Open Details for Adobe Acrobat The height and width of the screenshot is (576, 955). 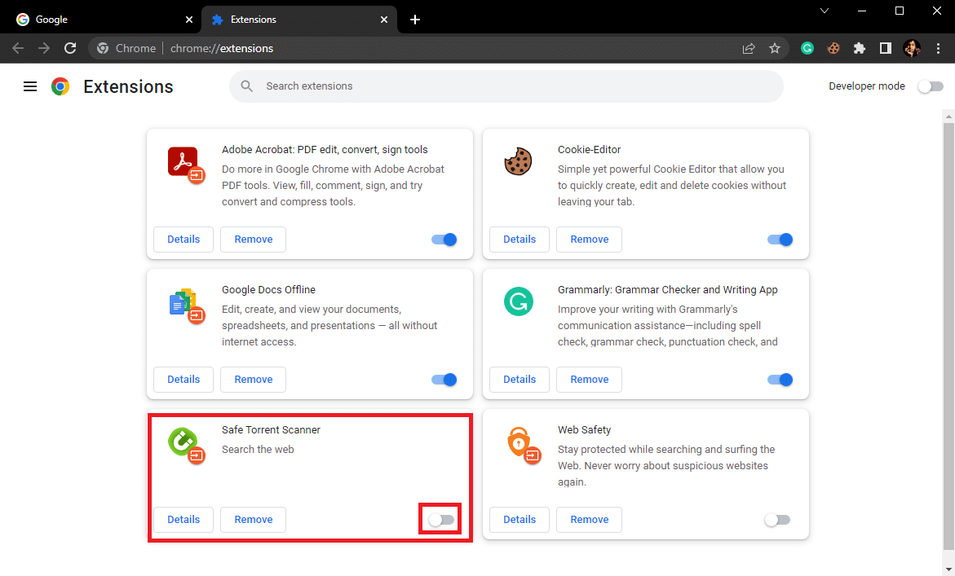click(183, 240)
